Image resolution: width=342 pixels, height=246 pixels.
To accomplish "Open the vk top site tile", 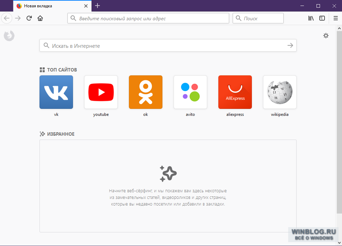I will pyautogui.click(x=56, y=92).
